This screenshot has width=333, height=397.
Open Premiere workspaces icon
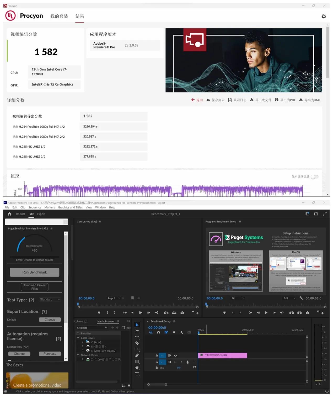308,214
